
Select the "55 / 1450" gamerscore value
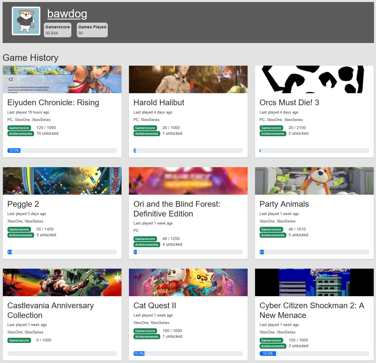(x=45, y=229)
